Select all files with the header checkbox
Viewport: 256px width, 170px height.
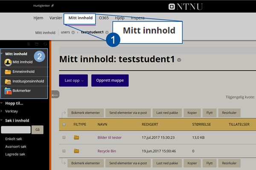pyautogui.click(x=64, y=125)
